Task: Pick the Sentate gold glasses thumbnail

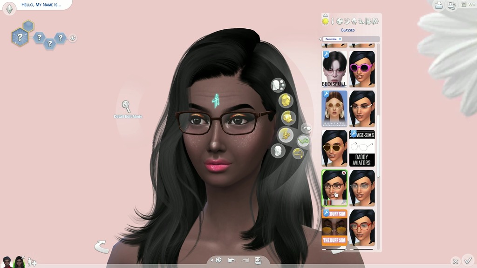Action: pos(334,108)
